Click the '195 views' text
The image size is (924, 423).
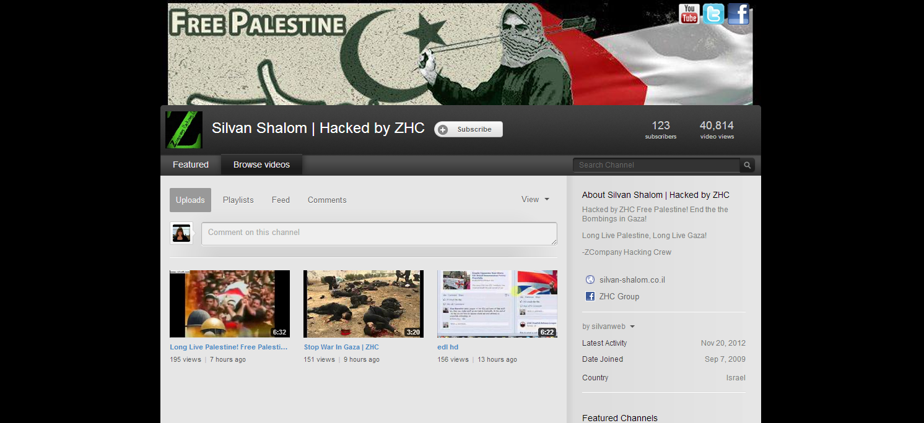coord(185,359)
